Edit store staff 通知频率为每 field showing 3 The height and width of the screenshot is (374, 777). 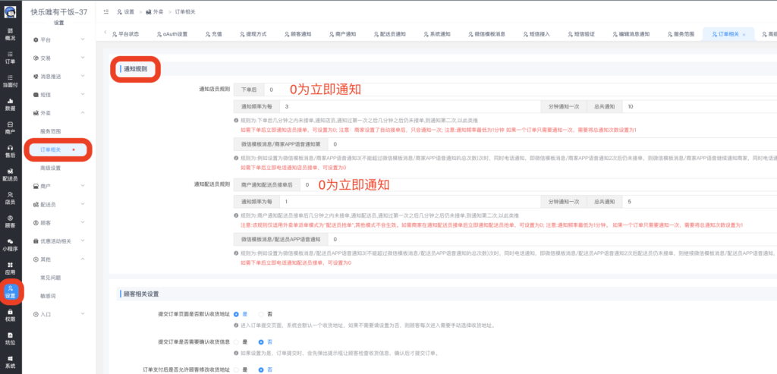410,106
